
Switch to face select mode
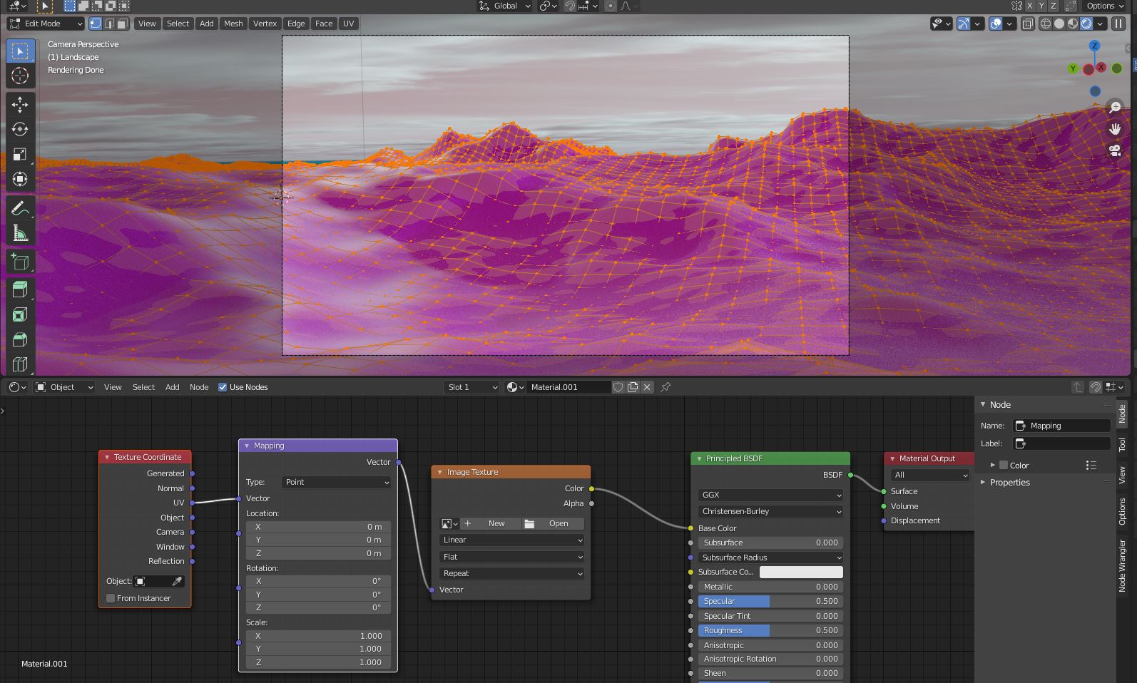pyautogui.click(x=123, y=24)
